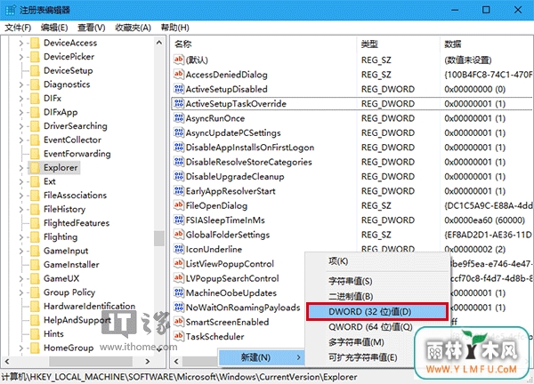This screenshot has height=384, width=534.
Task: Select the FlightedFeatures key
Action: tap(77, 223)
